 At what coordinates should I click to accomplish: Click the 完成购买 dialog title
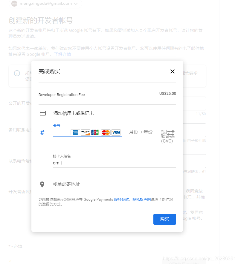[x=49, y=71]
